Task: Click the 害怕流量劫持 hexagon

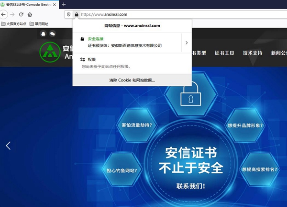Action: 138,125
